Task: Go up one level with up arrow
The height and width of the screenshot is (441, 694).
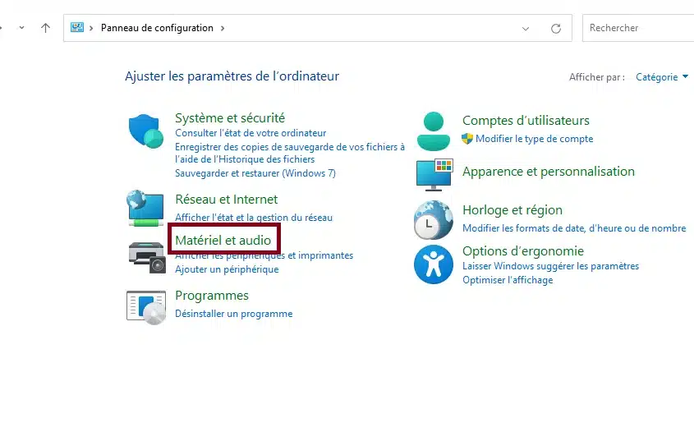Action: click(x=45, y=28)
